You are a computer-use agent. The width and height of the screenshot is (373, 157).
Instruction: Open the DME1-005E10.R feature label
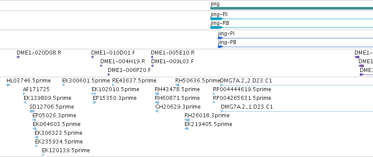pos(173,53)
